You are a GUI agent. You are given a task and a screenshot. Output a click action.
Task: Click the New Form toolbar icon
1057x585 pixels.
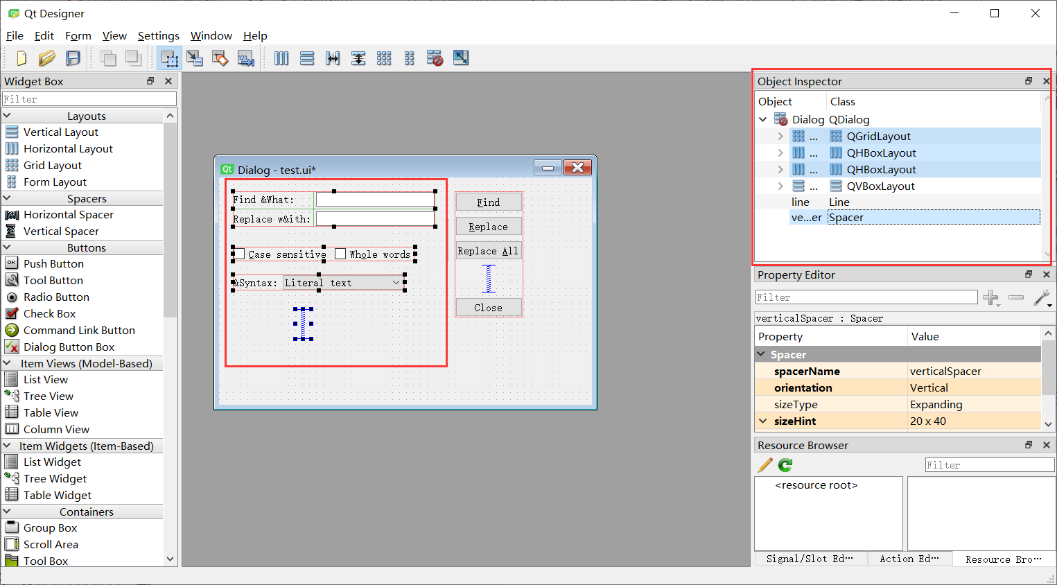tap(21, 58)
